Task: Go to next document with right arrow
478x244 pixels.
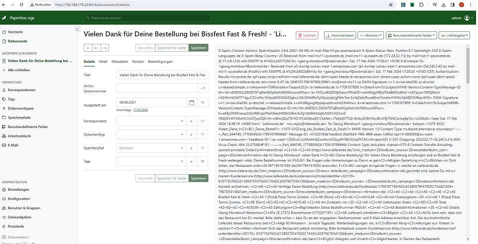Action: [105, 48]
